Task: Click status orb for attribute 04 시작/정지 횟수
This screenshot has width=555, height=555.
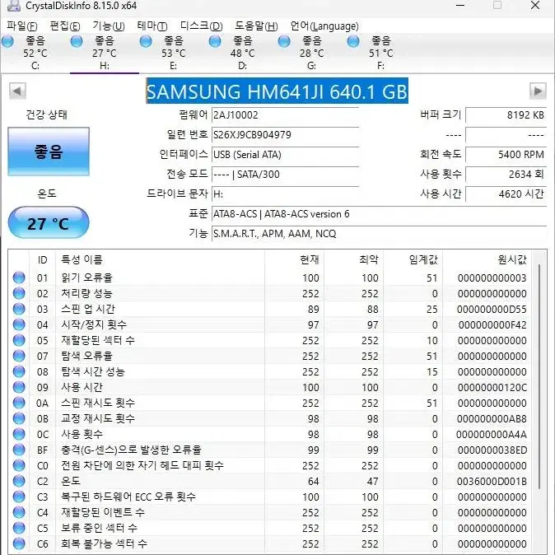Action: point(19,324)
